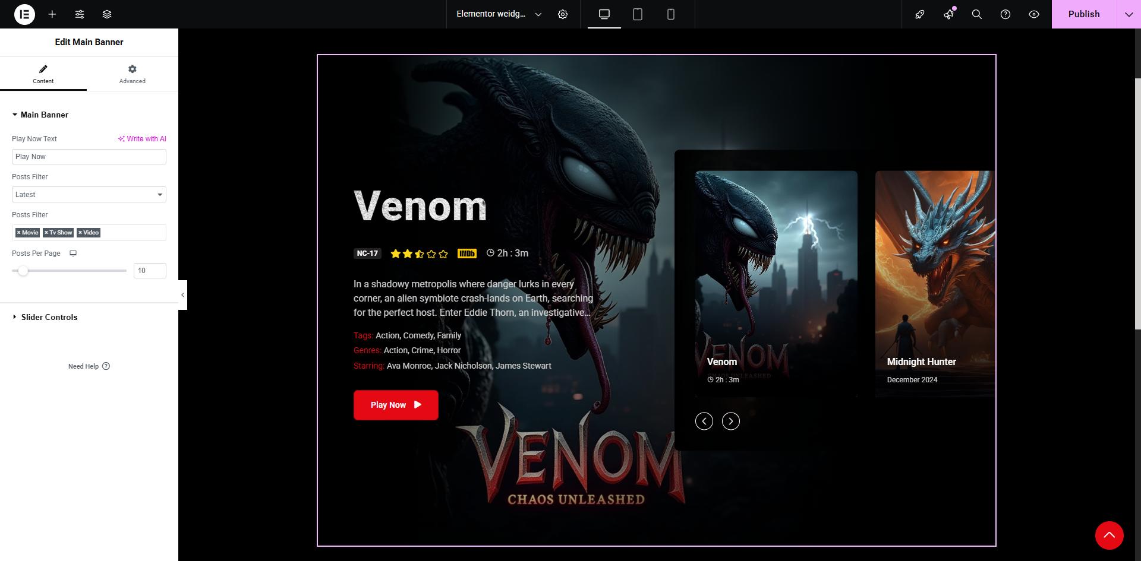Focus the Posts Per Page number field
The height and width of the screenshot is (561, 1141).
(150, 271)
